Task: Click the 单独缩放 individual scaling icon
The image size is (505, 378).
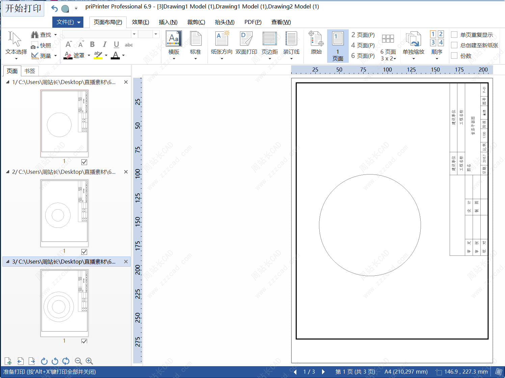Action: tap(413, 39)
